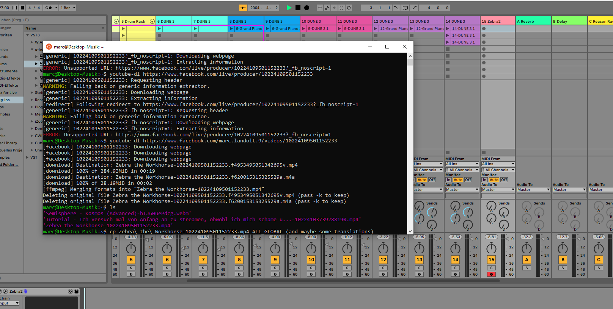Click the Name column header in browser

64,28
